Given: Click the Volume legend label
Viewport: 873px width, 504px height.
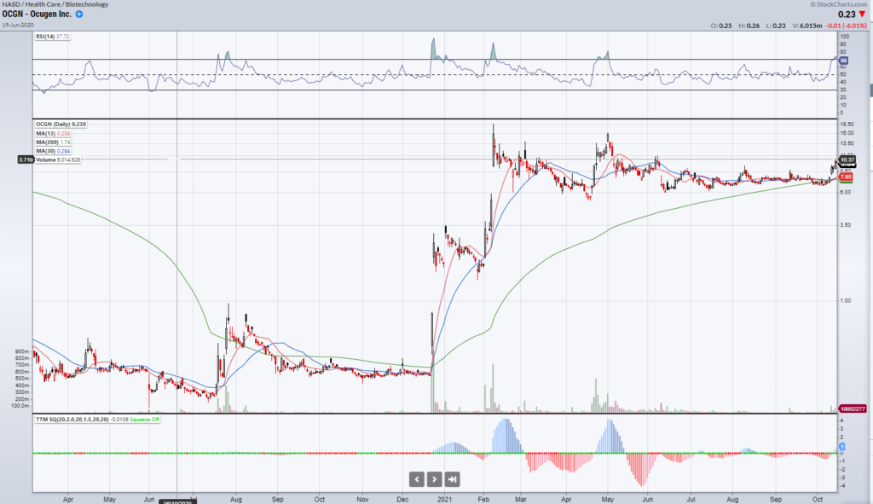Looking at the screenshot, I should click(59, 159).
